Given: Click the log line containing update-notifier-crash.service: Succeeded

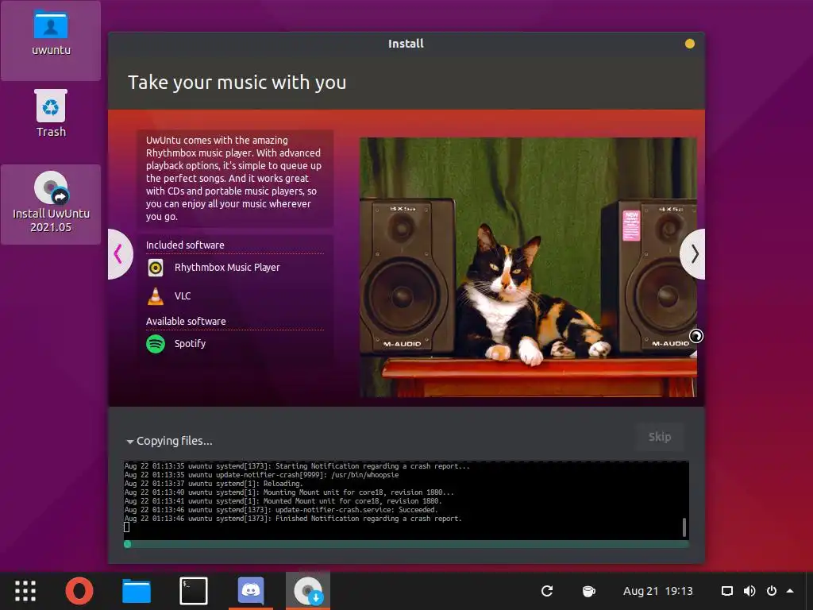Looking at the screenshot, I should [x=281, y=510].
